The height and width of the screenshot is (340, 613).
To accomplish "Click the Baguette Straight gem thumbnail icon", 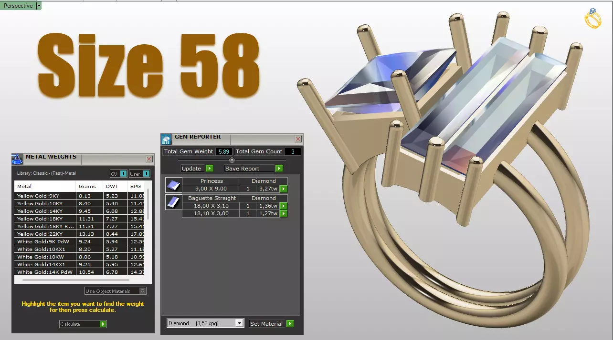I will pos(173,202).
